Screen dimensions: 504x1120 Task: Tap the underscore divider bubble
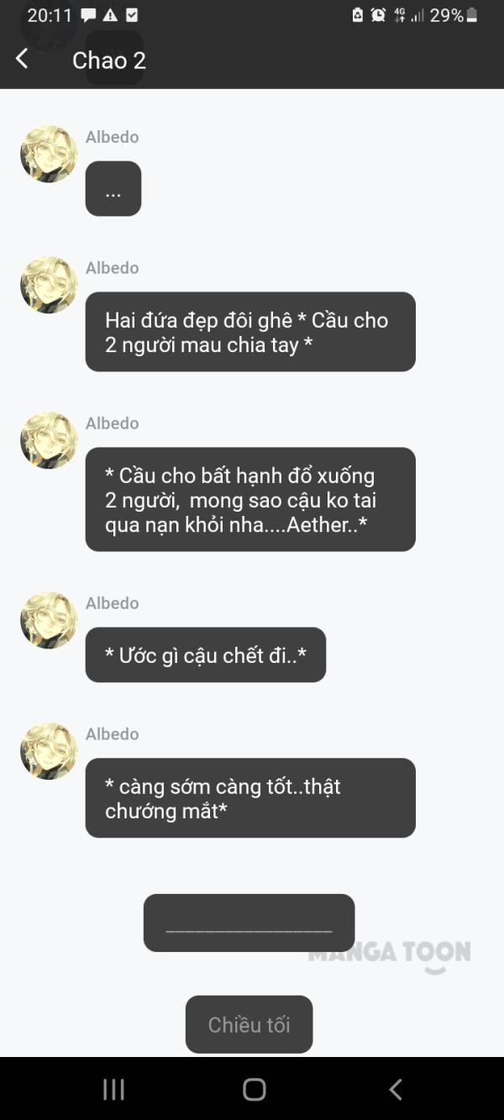coord(249,923)
